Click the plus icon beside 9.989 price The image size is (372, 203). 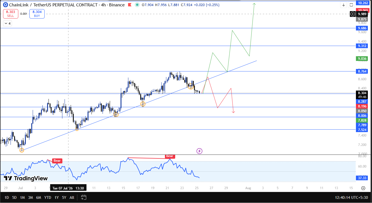pos(353,14)
